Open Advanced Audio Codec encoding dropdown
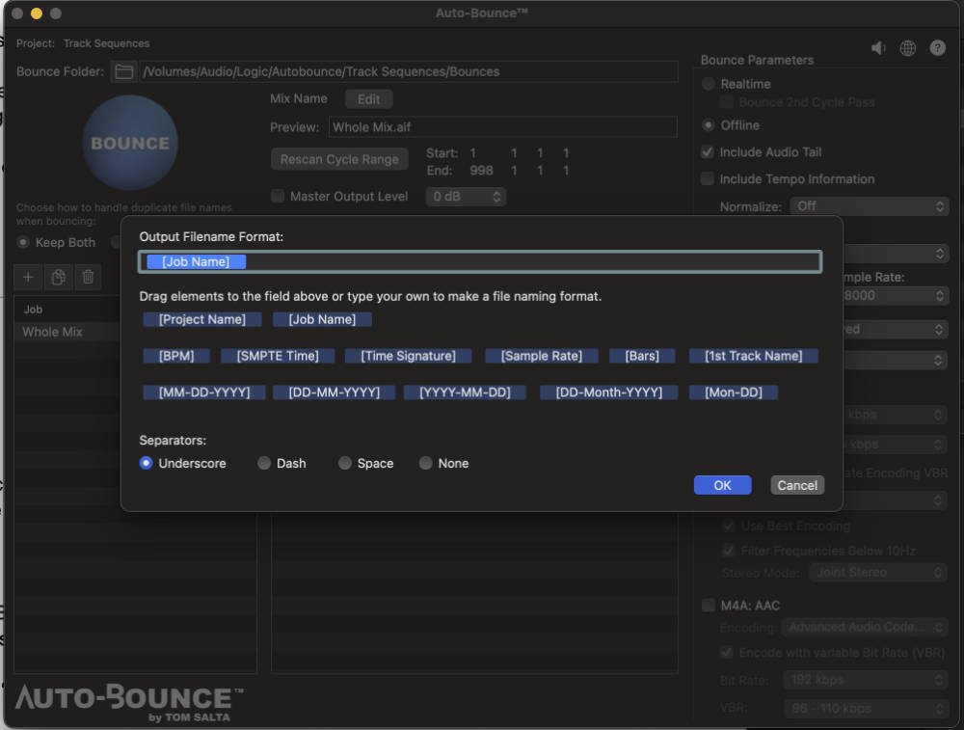This screenshot has width=964, height=730. click(865, 627)
